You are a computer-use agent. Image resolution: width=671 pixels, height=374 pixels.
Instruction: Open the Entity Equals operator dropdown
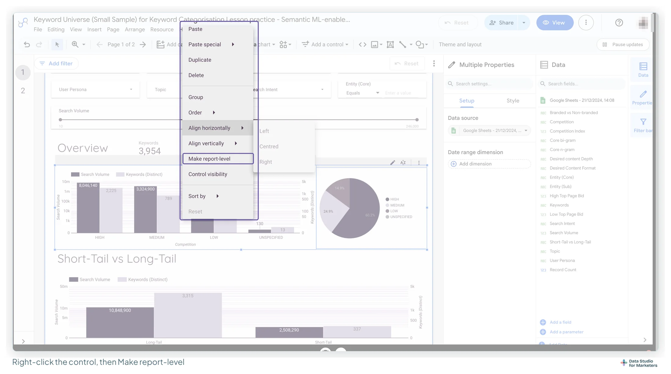pos(362,93)
